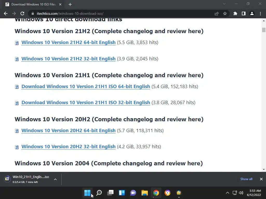Open the Windows Start menu
This screenshot has height=199, width=266.
point(87,193)
